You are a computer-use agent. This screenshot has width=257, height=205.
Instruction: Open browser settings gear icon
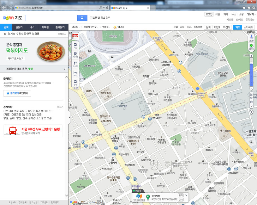click(254, 8)
